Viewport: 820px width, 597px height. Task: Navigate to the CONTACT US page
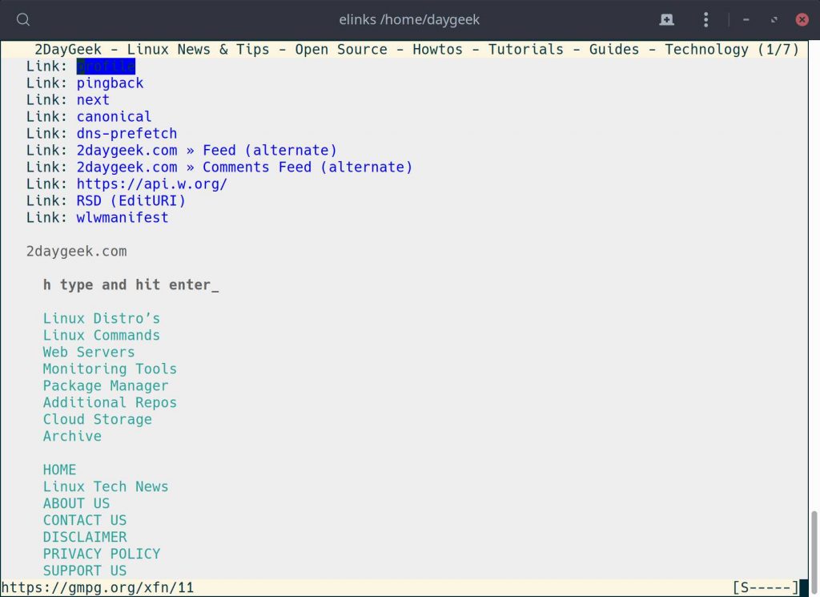pos(84,520)
